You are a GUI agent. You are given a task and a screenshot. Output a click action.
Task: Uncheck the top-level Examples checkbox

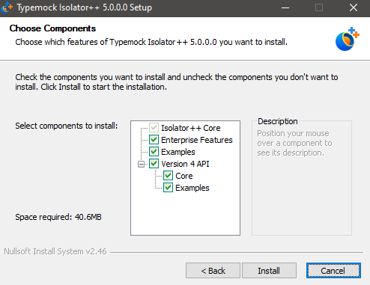click(154, 152)
